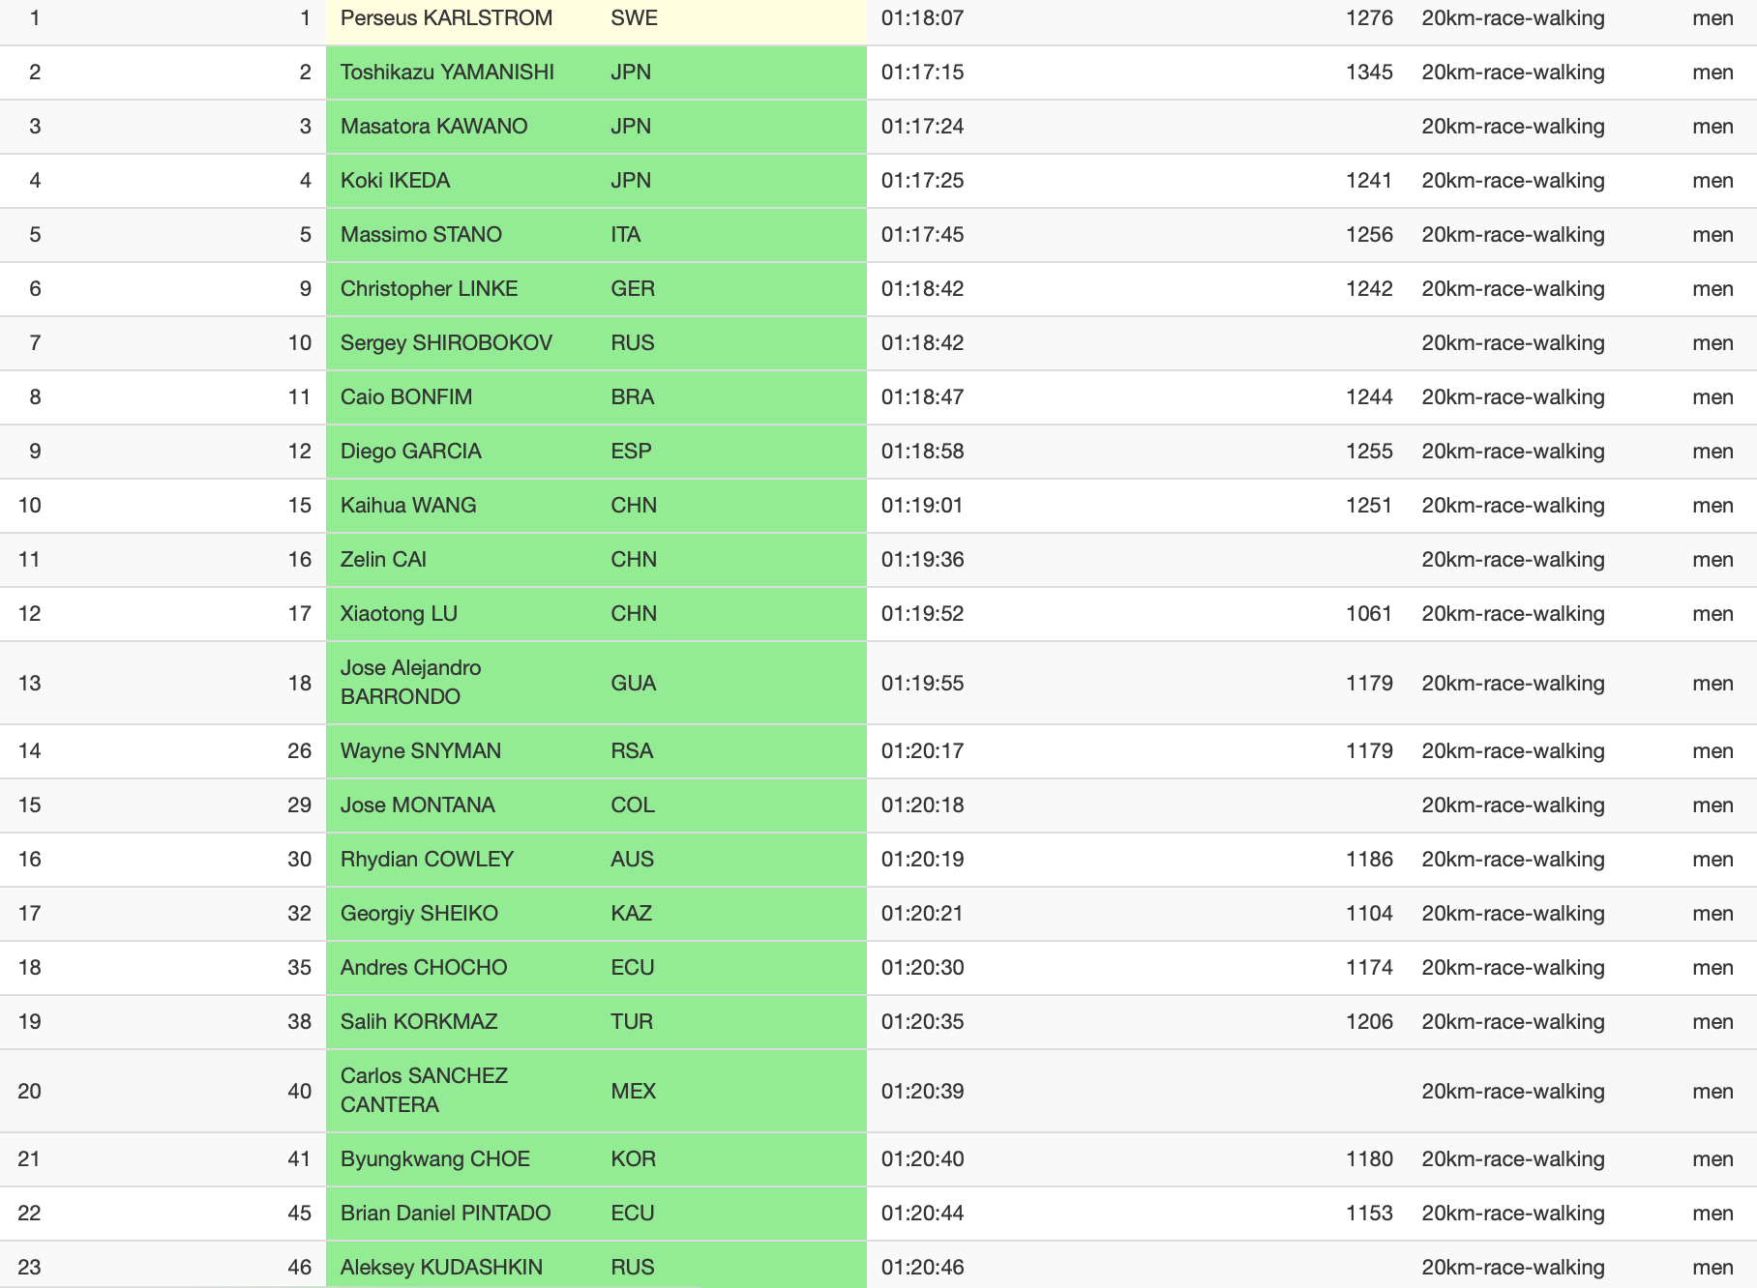Click Xiaotong LU score 1061

1369,614
